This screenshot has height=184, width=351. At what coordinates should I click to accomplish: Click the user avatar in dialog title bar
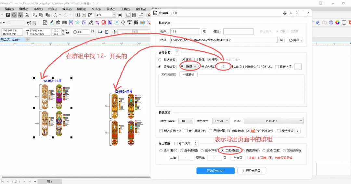[x=285, y=13]
